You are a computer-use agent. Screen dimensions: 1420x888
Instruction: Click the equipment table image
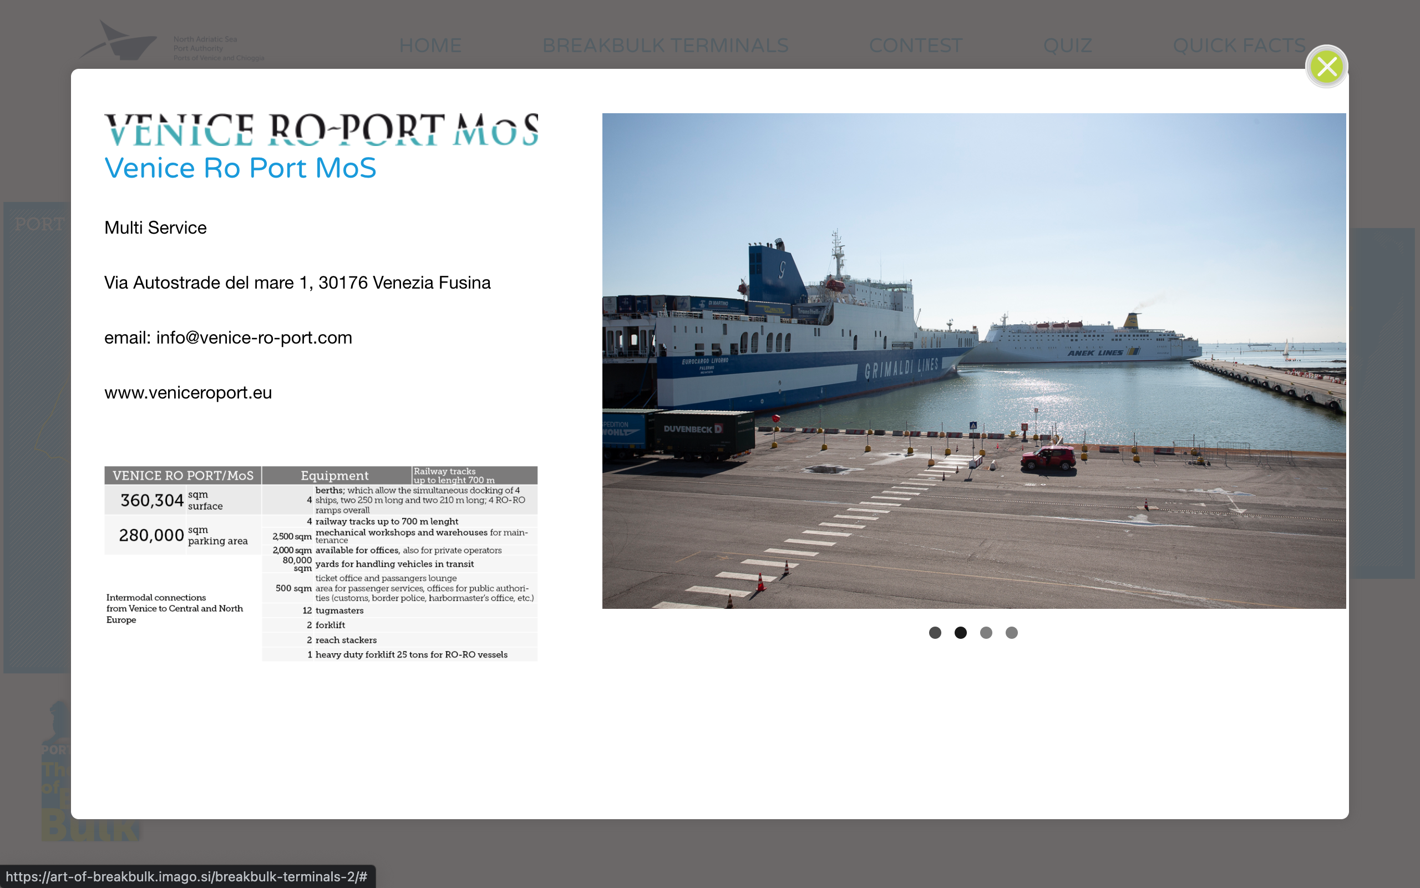[x=321, y=564]
